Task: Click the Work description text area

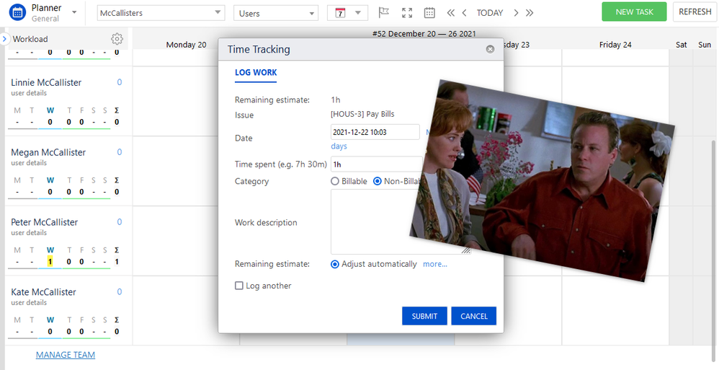Action: (x=401, y=221)
